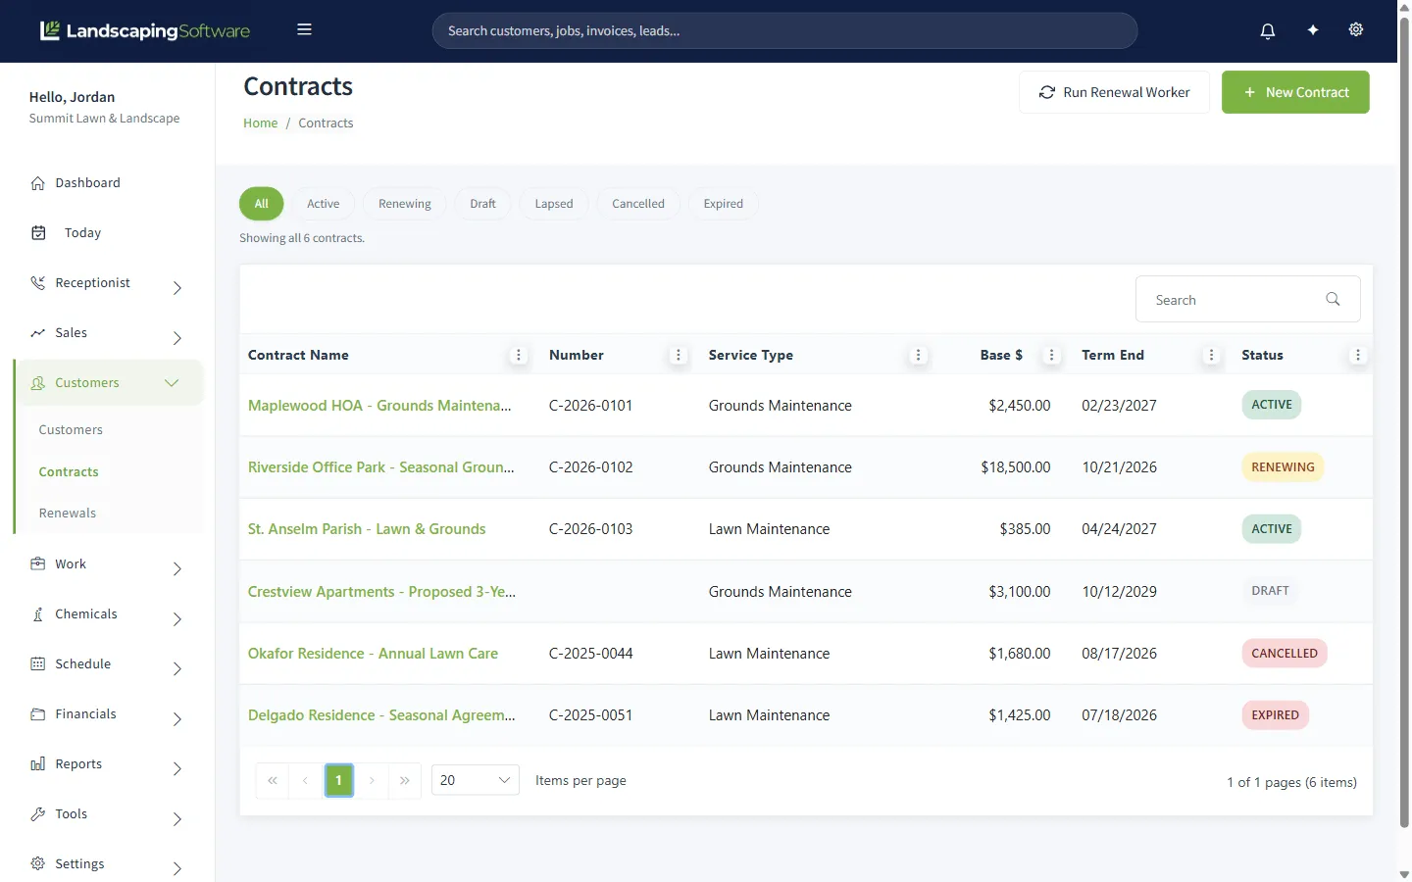Screen dimensions: 1412x882
Task: Open Number column options menu
Action: pyautogui.click(x=679, y=356)
